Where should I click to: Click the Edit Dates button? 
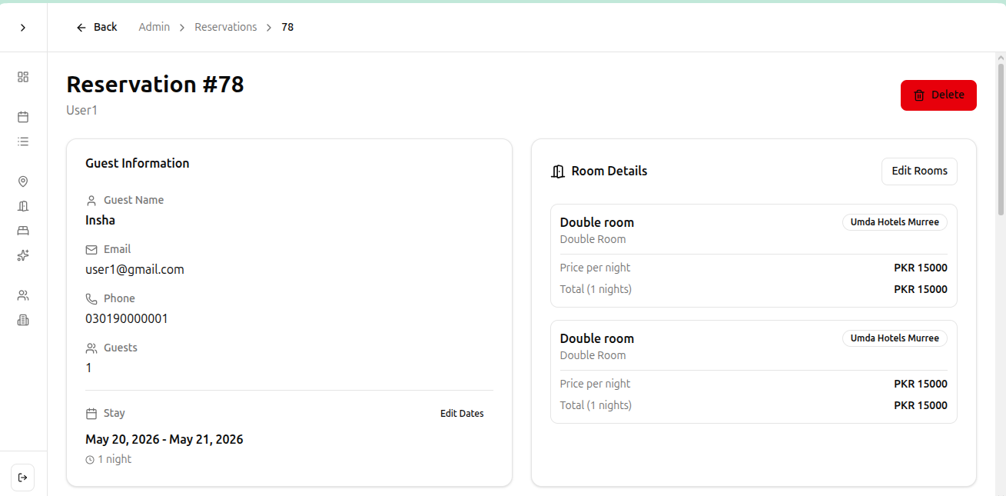(x=462, y=414)
